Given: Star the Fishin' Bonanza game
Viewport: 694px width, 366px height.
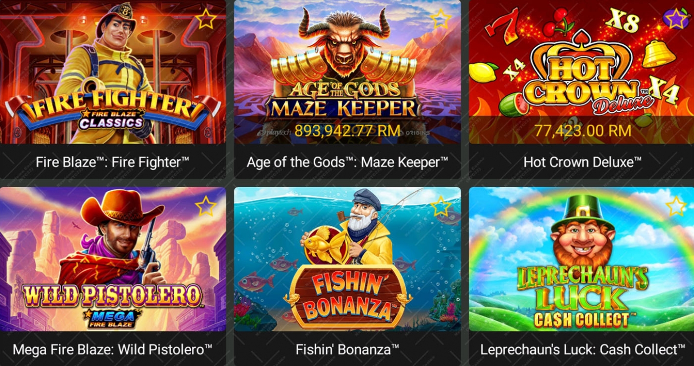Looking at the screenshot, I should click(x=440, y=206).
